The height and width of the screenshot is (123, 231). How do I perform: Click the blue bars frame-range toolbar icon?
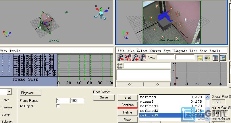207,58
